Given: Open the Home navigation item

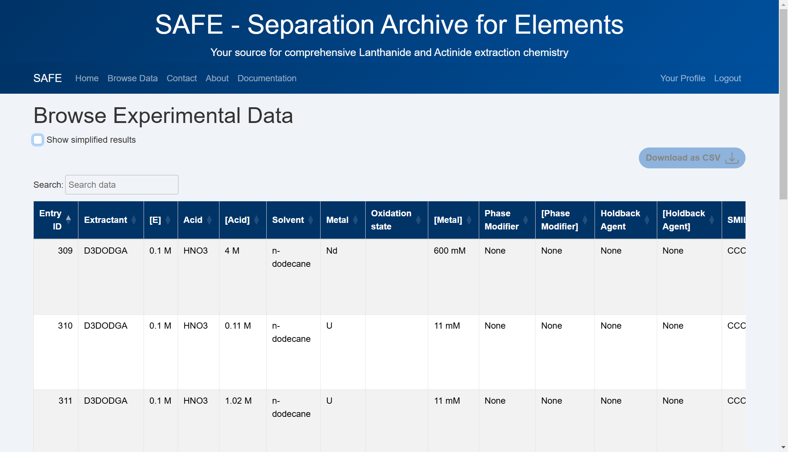Looking at the screenshot, I should [x=87, y=78].
